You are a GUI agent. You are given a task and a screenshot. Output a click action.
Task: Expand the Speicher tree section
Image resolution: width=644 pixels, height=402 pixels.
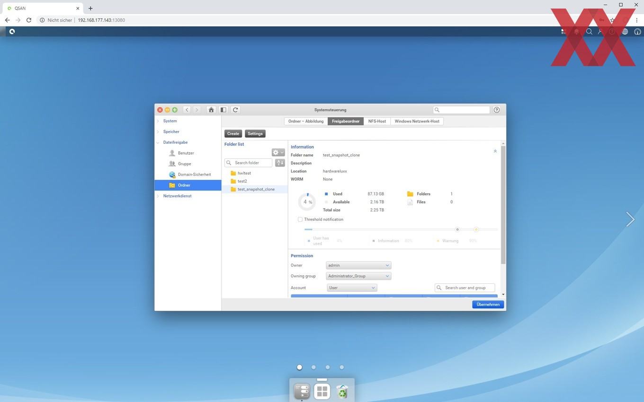[158, 132]
